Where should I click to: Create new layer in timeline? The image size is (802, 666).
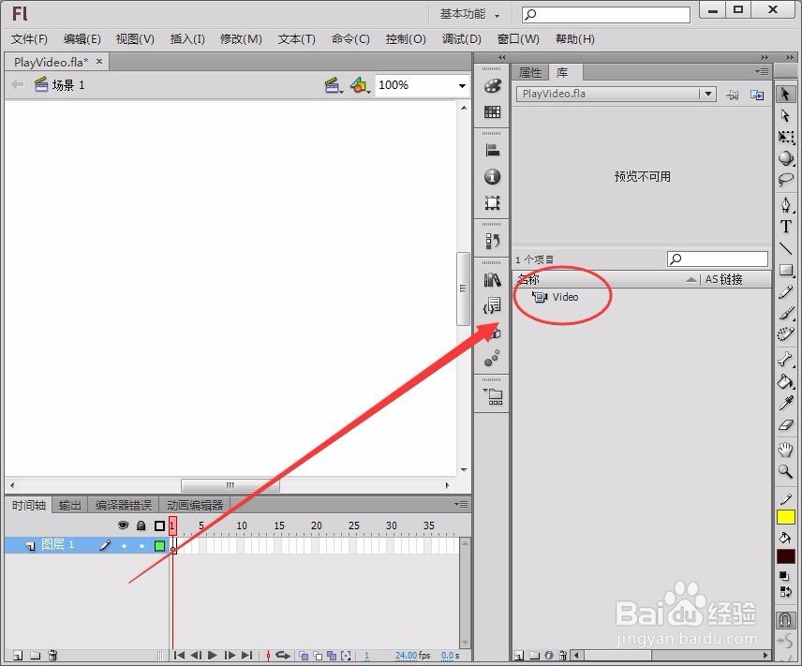(x=18, y=656)
